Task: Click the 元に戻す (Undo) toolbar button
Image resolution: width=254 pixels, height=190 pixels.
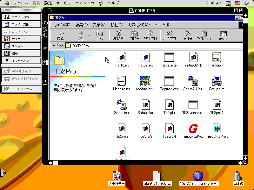Action: (169, 35)
